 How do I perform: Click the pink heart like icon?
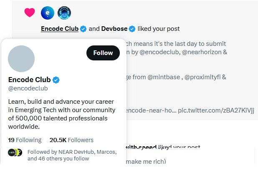coord(29,12)
